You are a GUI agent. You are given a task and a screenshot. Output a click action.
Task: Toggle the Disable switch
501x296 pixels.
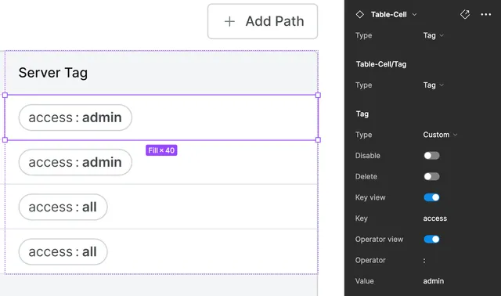coord(431,156)
